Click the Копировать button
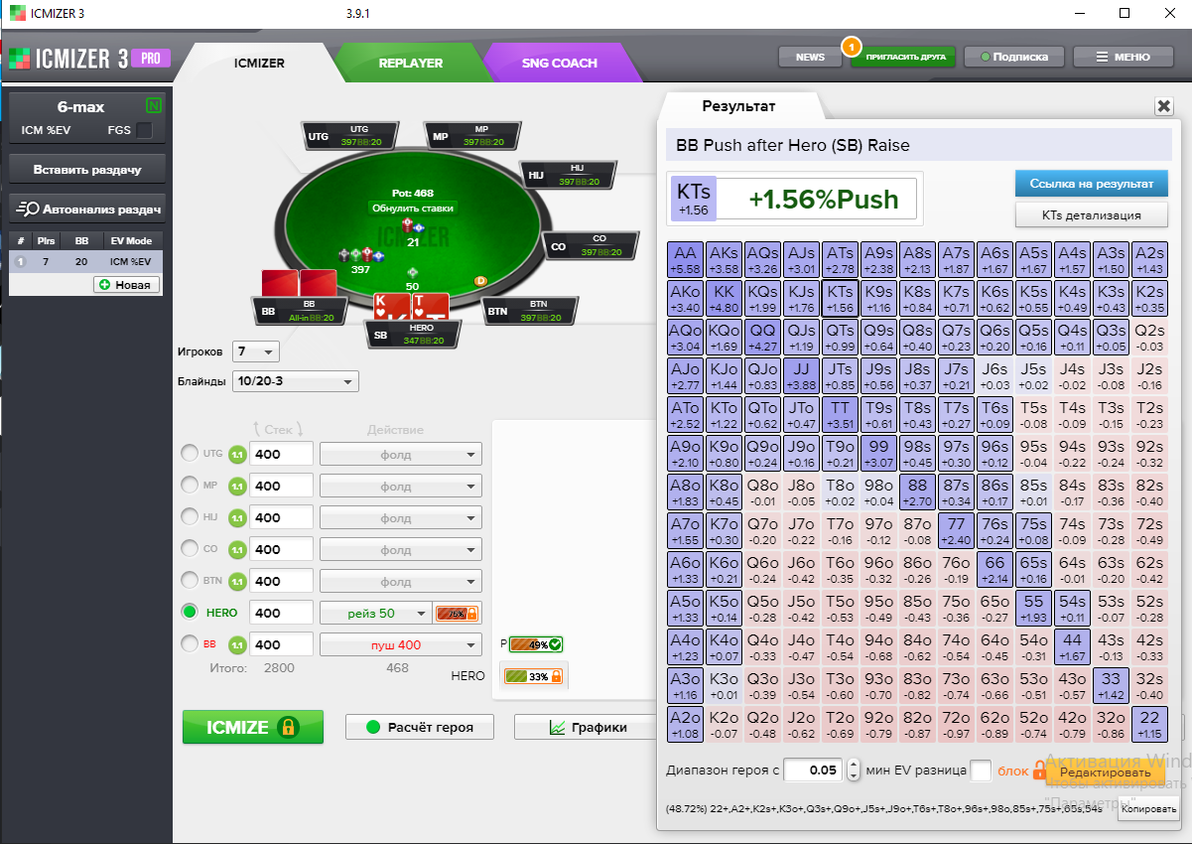 tap(1147, 810)
